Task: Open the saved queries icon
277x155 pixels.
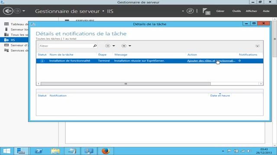Action: [124, 46]
